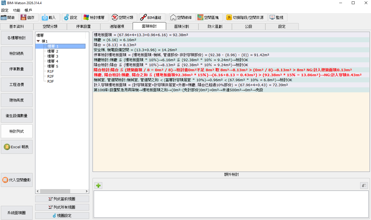Click 列式所有視圖 button
The width and height of the screenshot is (371, 220).
[62, 207]
